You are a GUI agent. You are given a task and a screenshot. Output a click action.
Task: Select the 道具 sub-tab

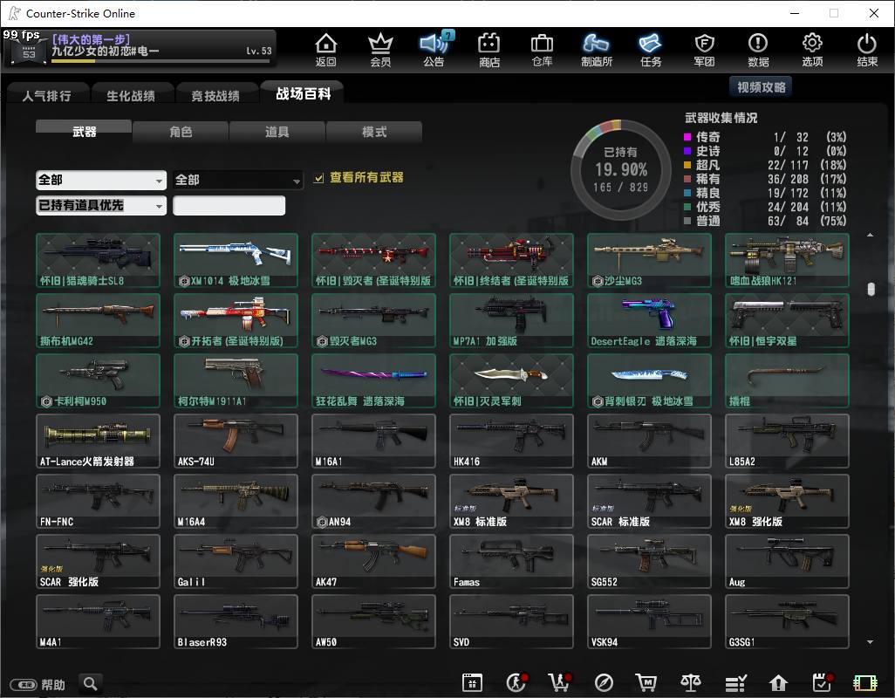point(277,132)
